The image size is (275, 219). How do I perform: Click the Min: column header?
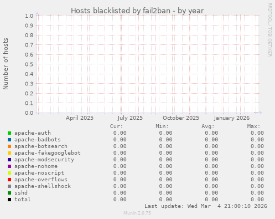[162, 126]
